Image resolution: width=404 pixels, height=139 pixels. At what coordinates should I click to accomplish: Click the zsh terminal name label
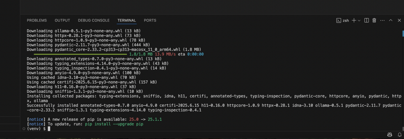pos(346,21)
